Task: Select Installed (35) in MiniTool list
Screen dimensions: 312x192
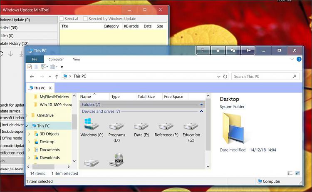Action: (x=29, y=27)
